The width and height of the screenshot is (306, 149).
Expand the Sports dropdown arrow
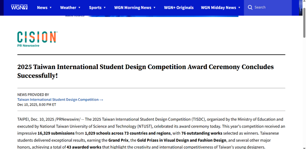105,7
